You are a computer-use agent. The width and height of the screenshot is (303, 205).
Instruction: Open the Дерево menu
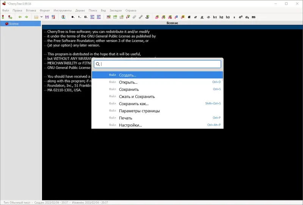click(80, 11)
